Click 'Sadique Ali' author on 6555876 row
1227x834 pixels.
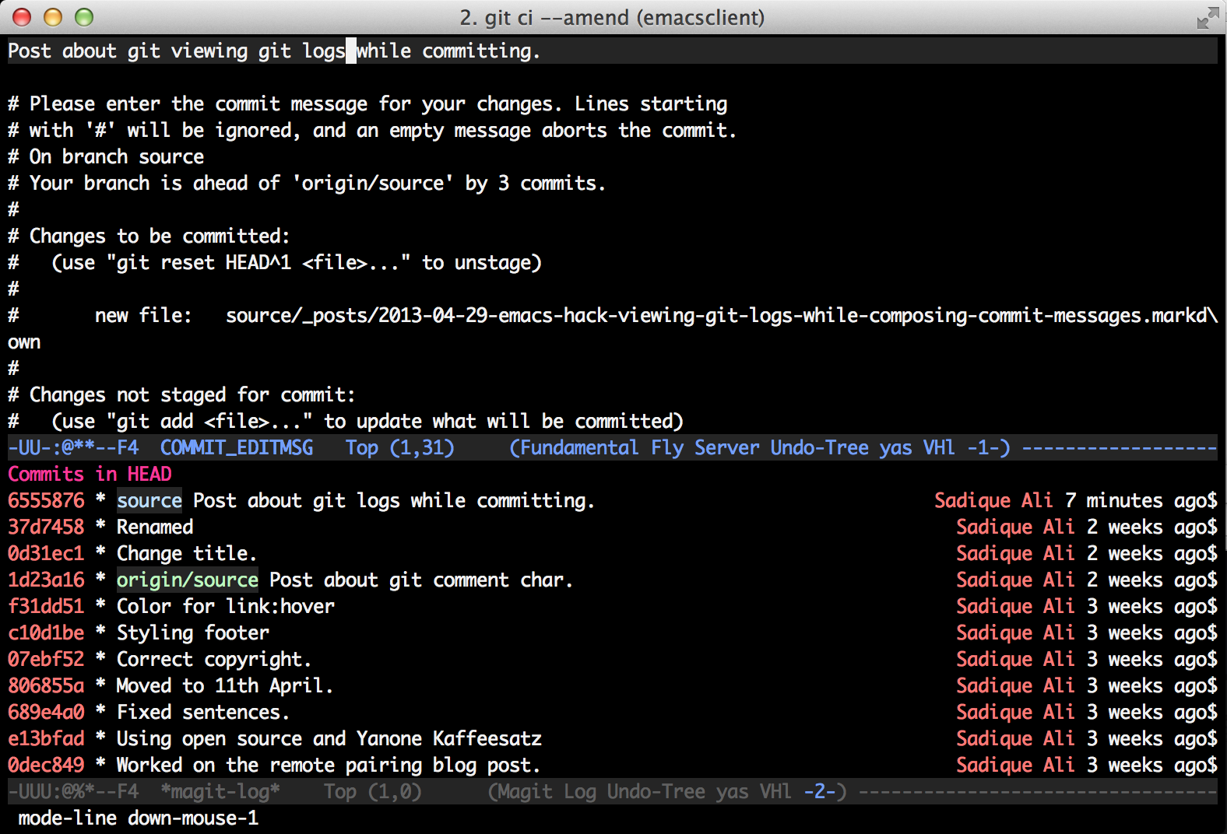click(x=993, y=500)
